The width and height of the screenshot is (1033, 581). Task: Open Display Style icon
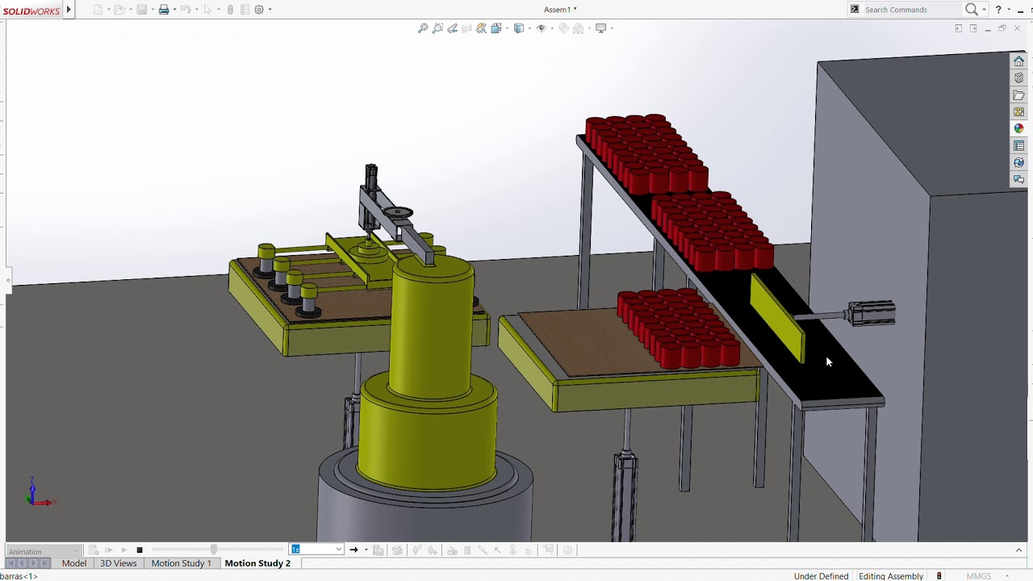[519, 28]
